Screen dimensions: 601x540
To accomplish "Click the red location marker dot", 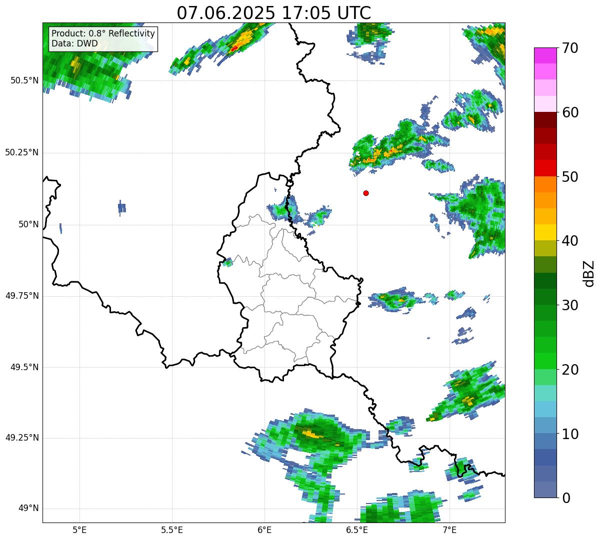I will click(x=366, y=193).
